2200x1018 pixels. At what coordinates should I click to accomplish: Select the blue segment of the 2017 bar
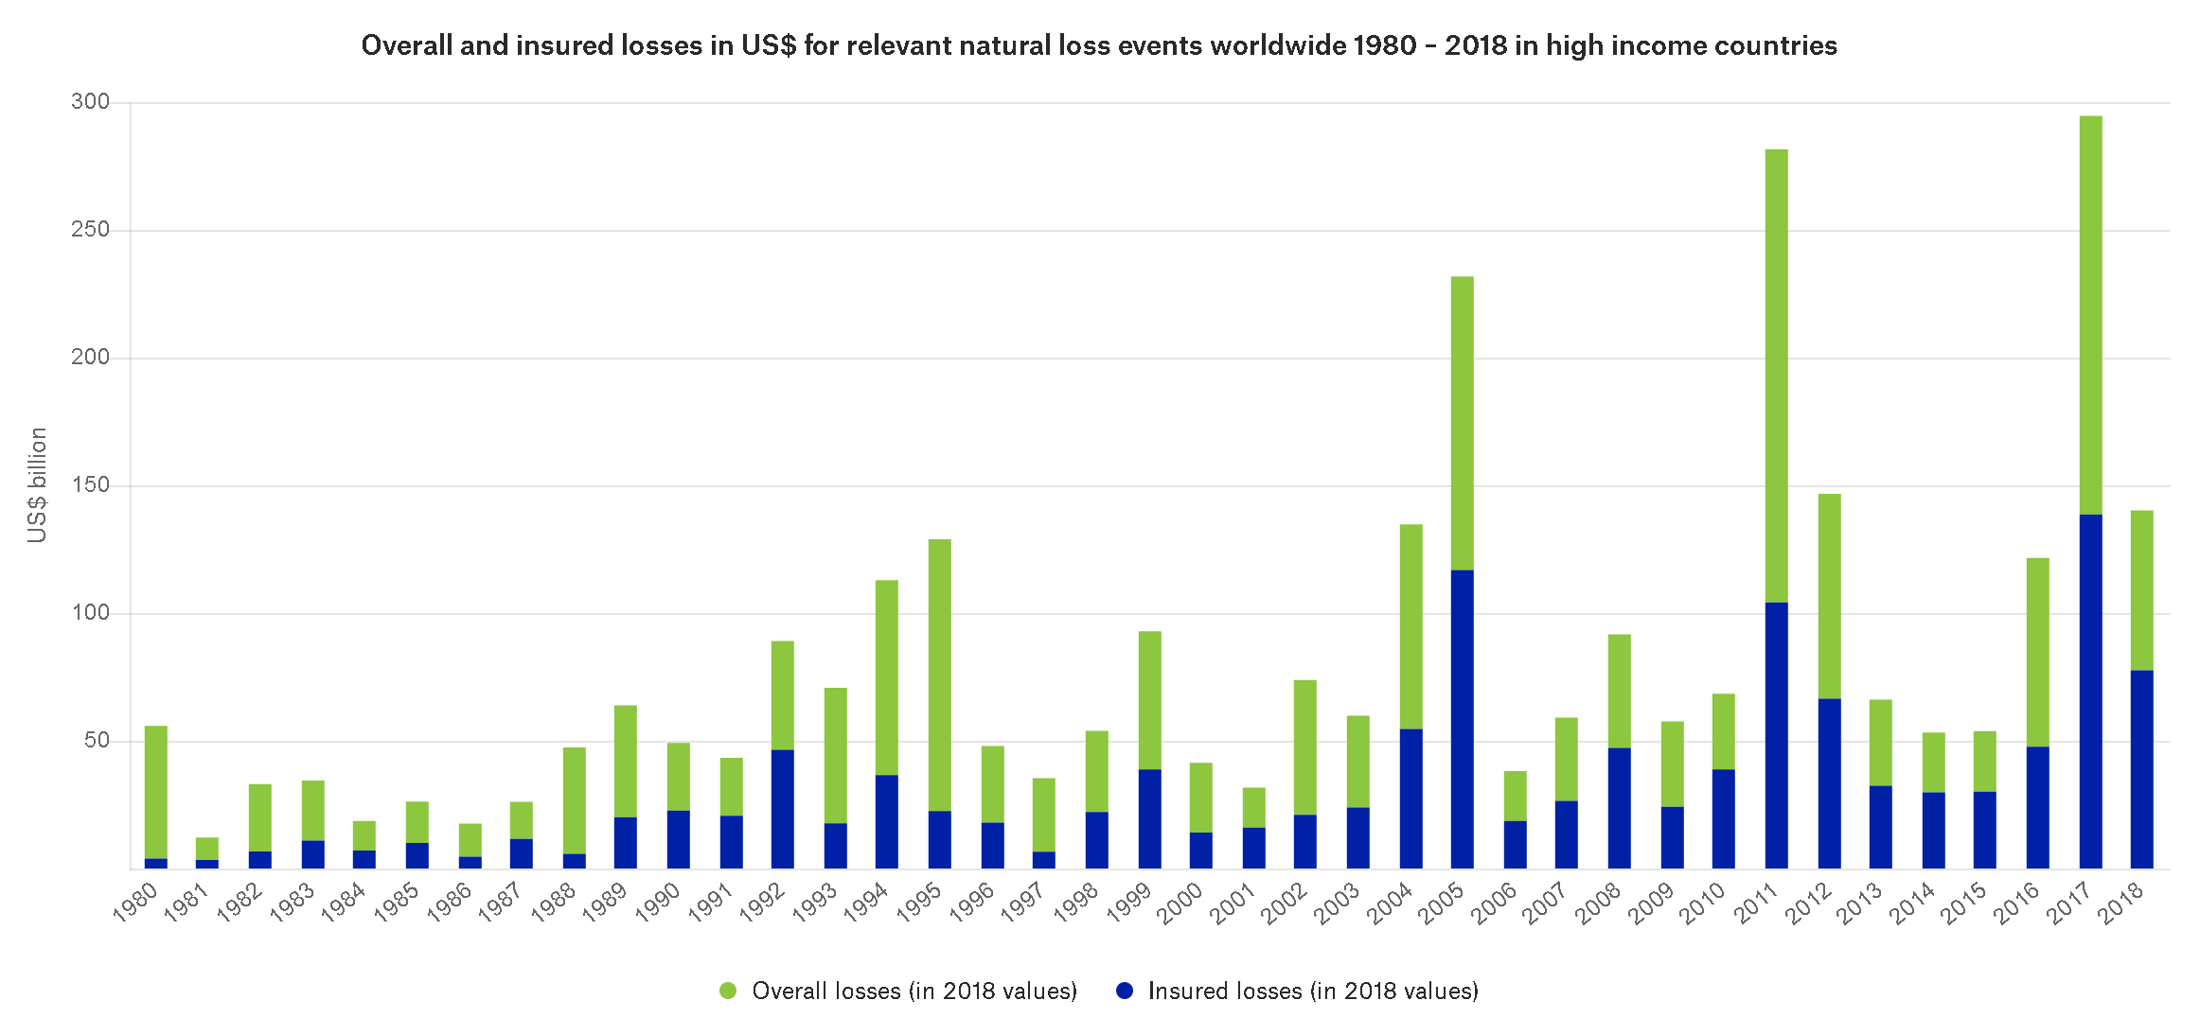point(2090,691)
